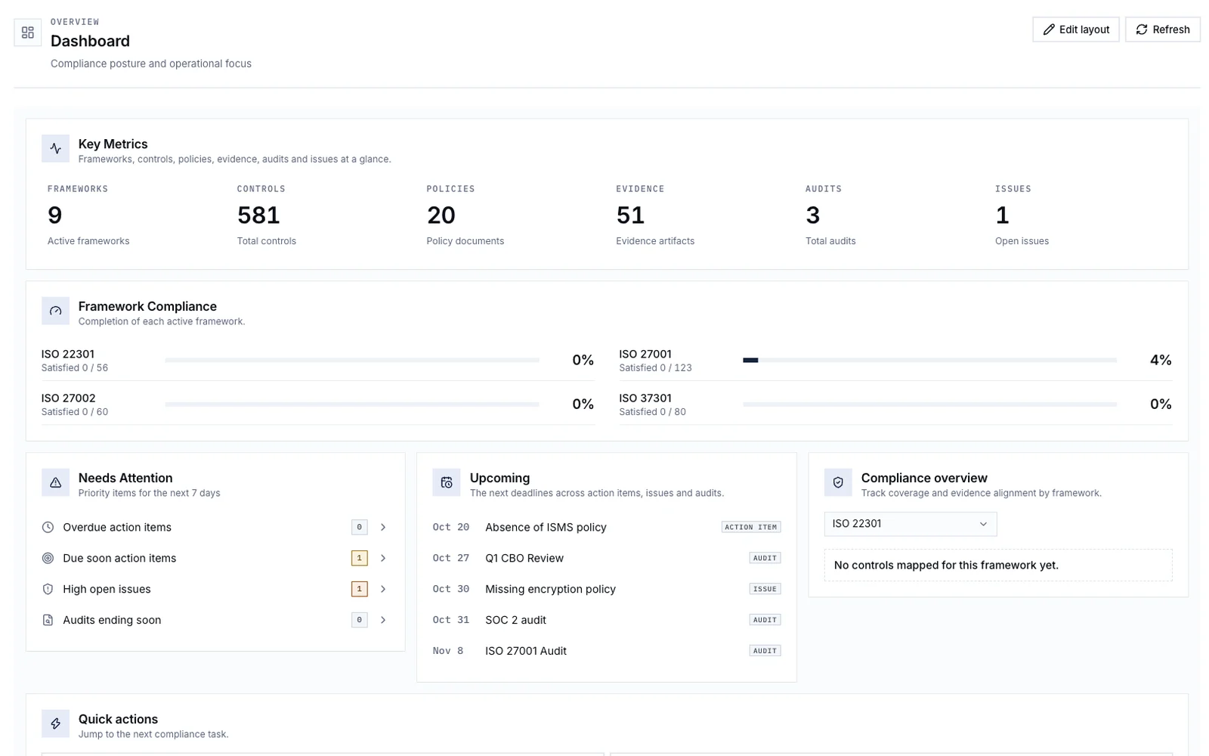
Task: Open the Overdue action items row
Action: coord(215,527)
